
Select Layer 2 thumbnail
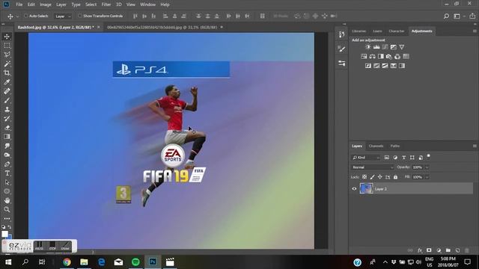pyautogui.click(x=366, y=188)
